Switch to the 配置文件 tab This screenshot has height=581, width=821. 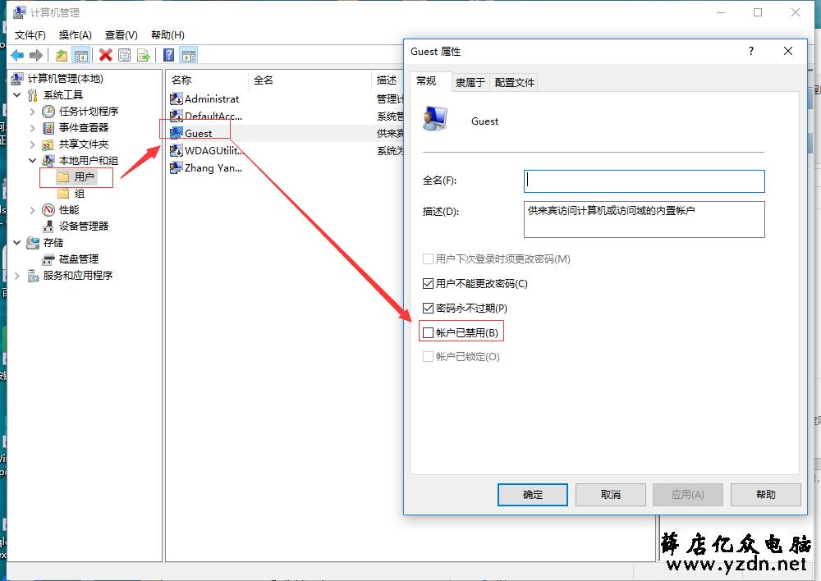(x=514, y=82)
